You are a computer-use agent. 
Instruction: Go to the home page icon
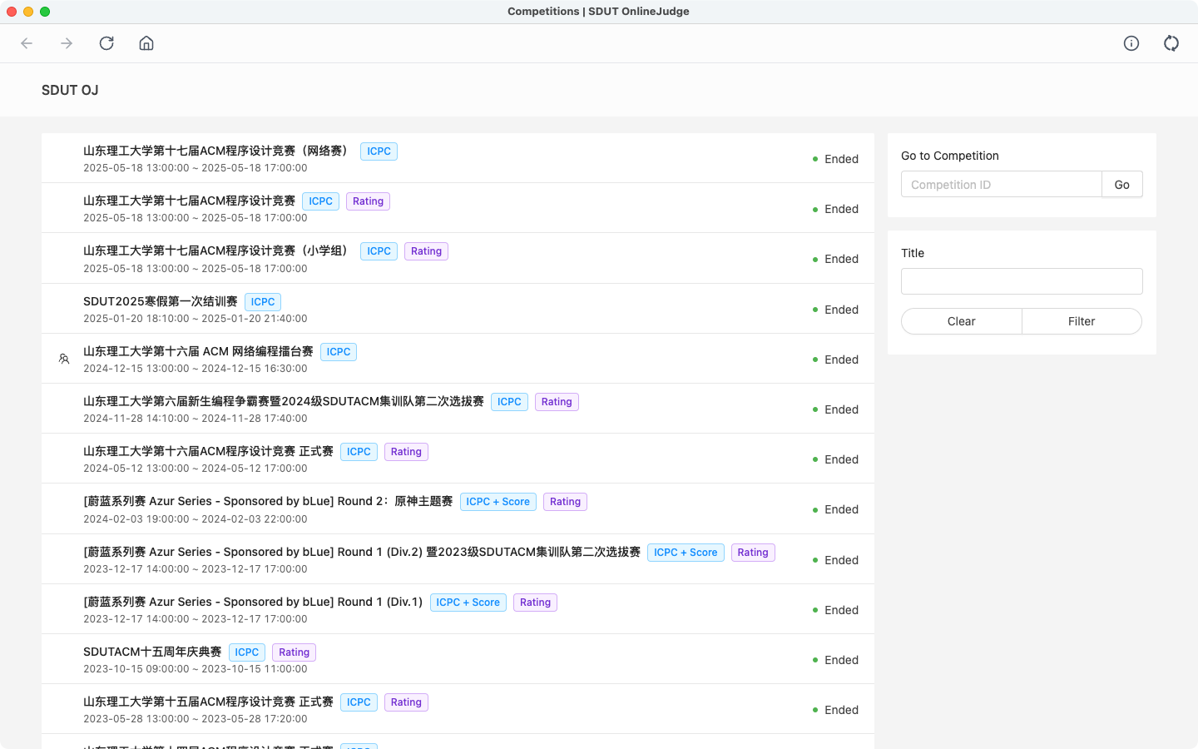coord(146,43)
